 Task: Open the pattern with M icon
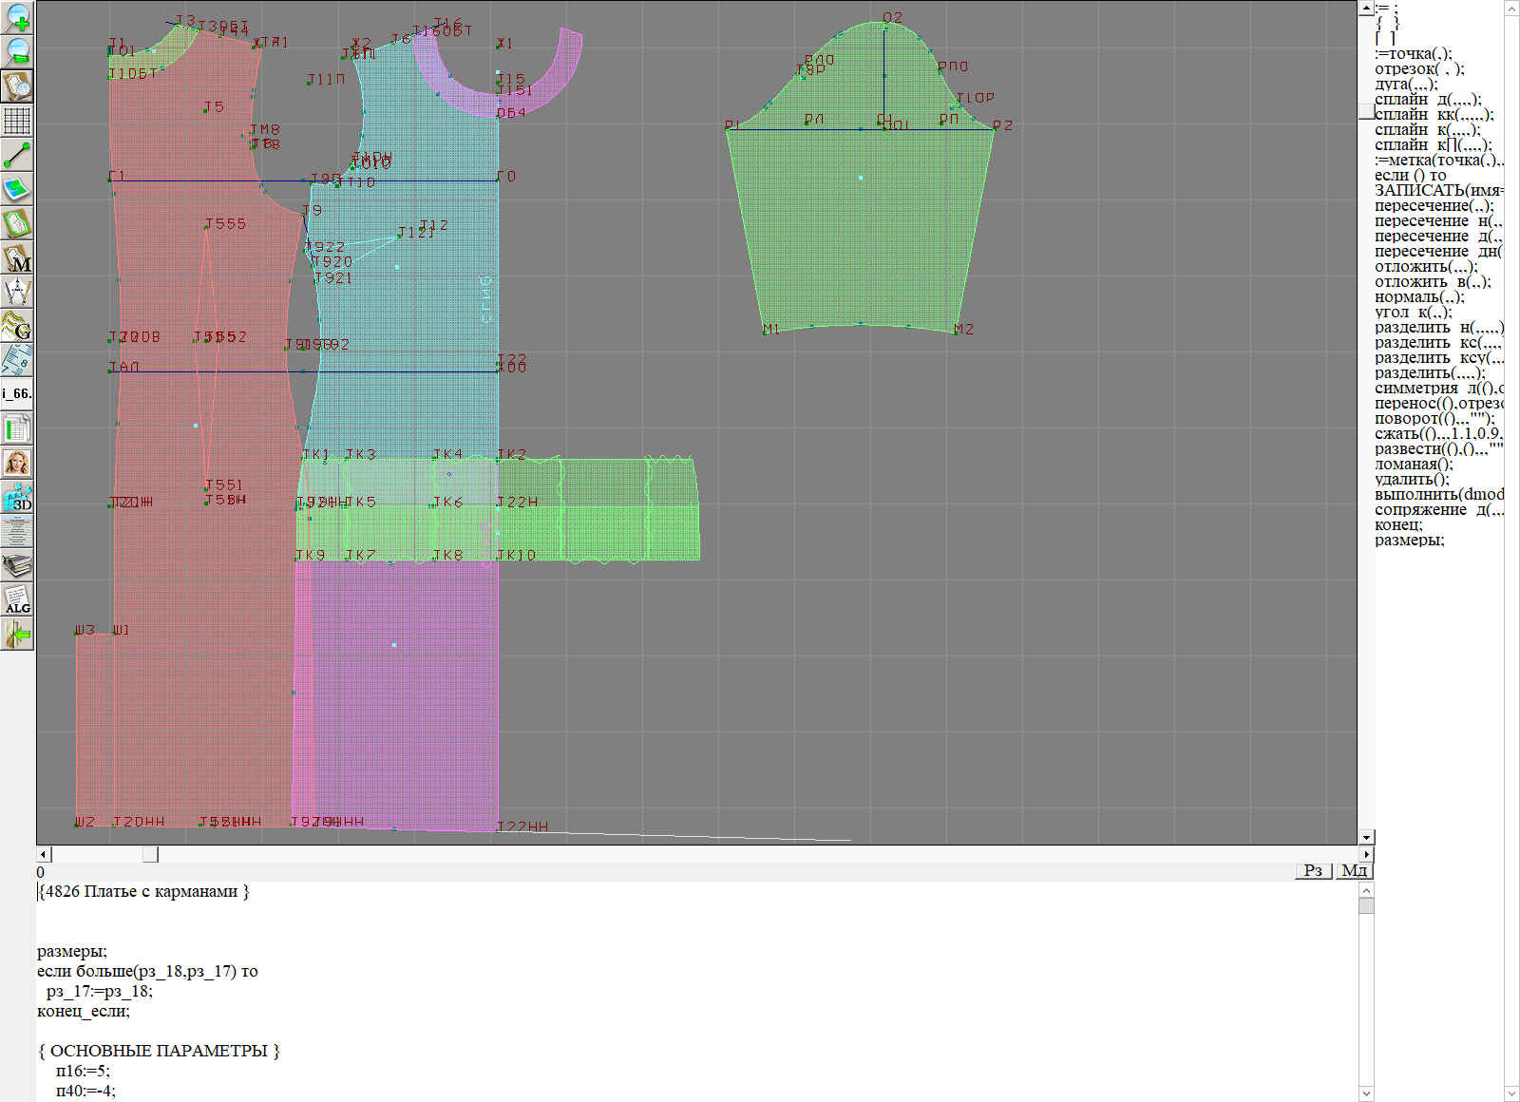[x=17, y=257]
